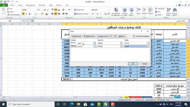Center text horizontally in cell
The image size is (190, 107).
click(x=56, y=14)
